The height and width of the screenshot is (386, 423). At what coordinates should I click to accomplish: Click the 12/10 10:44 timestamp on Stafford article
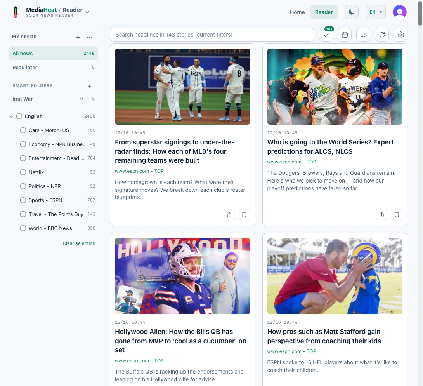(282, 322)
